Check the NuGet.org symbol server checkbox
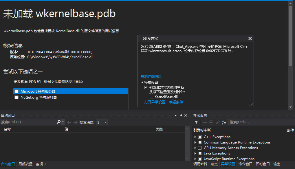Viewport: 295px width, 169px height. coord(17,97)
